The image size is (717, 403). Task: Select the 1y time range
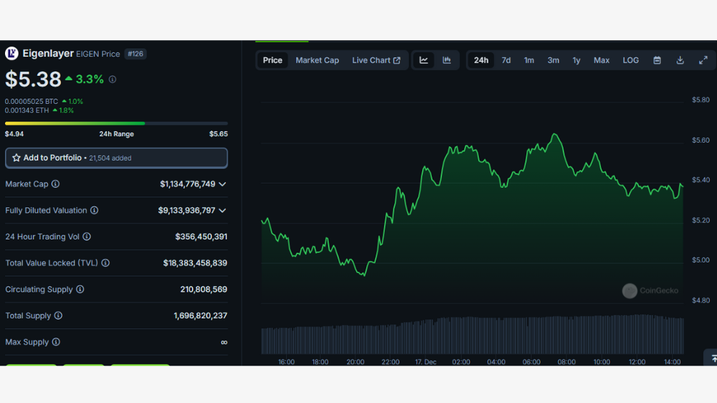point(576,60)
